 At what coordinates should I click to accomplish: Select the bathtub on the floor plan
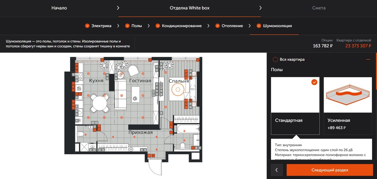pos(188,128)
